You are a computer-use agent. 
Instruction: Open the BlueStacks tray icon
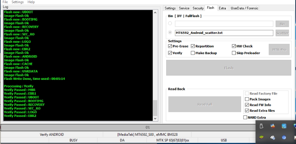point(261,137)
